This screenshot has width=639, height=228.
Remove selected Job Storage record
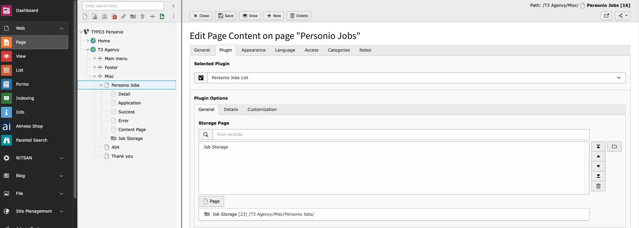pyautogui.click(x=598, y=186)
